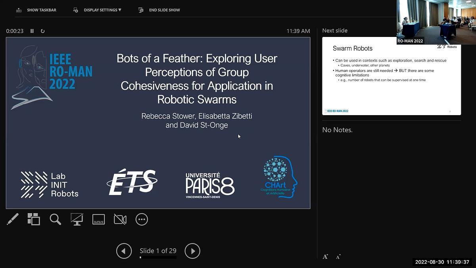
Task: Make the notes text smaller
Action: pyautogui.click(x=338, y=256)
